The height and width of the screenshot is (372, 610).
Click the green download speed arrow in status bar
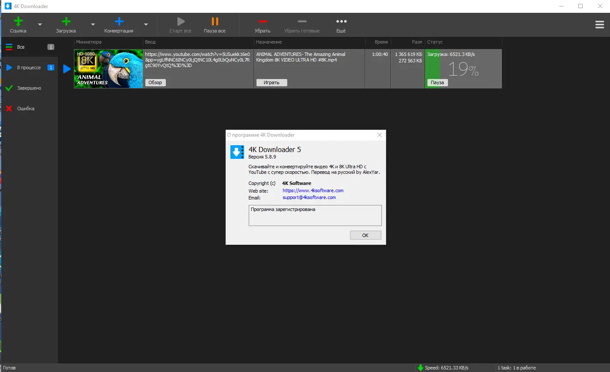[x=420, y=368]
